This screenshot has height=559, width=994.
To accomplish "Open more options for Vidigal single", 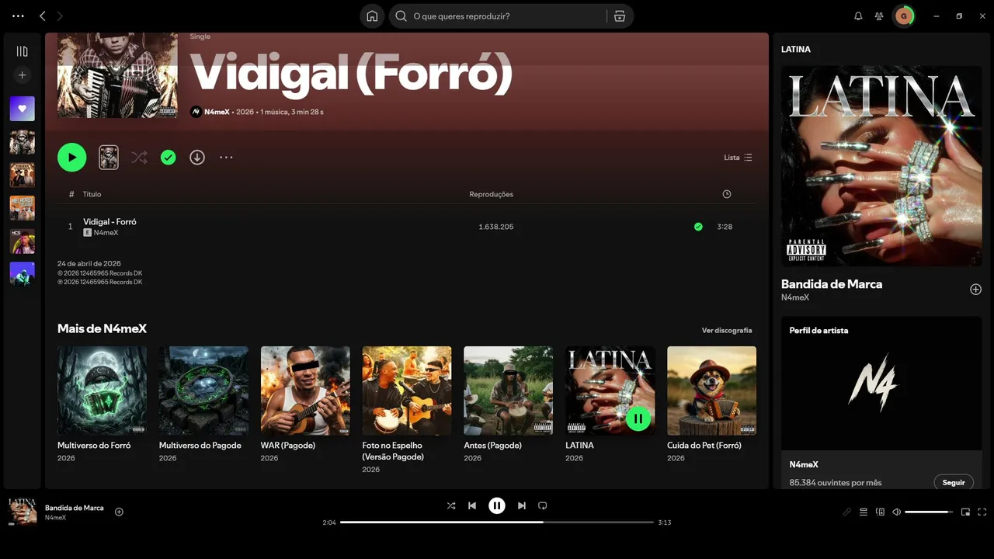I will [x=226, y=158].
